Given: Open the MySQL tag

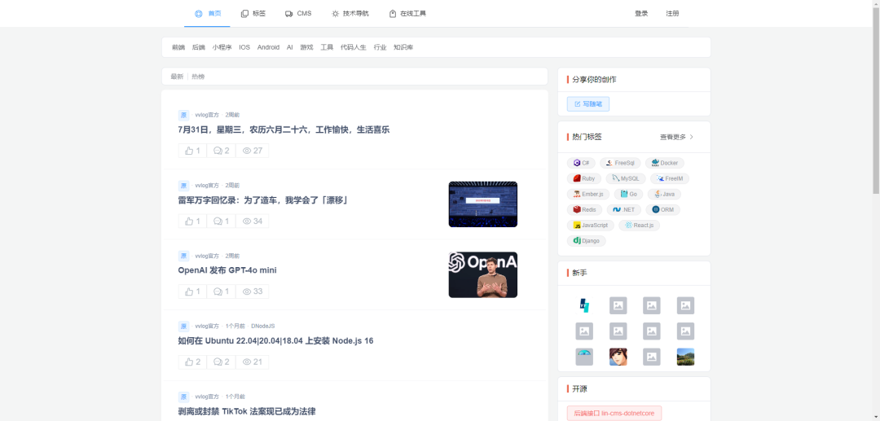Looking at the screenshot, I should pos(625,179).
